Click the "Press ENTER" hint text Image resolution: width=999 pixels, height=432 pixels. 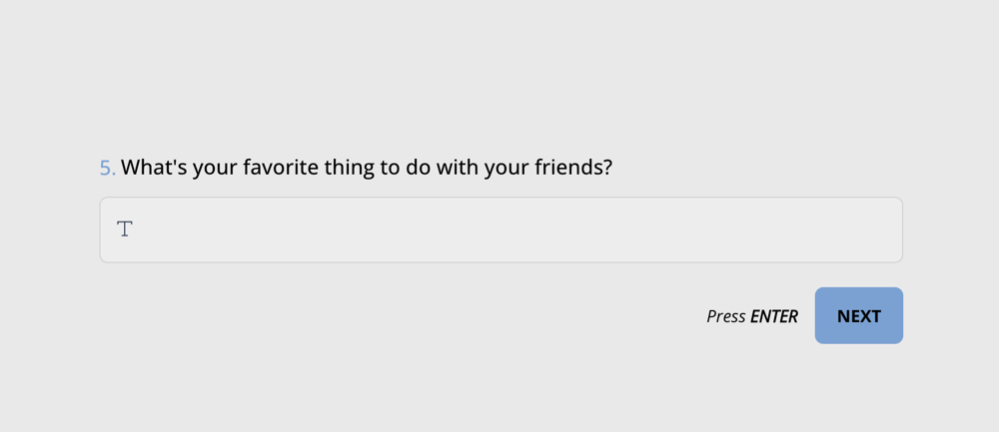751,316
